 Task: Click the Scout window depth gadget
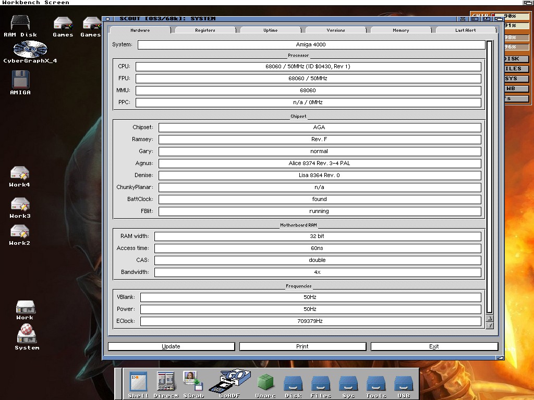click(499, 19)
